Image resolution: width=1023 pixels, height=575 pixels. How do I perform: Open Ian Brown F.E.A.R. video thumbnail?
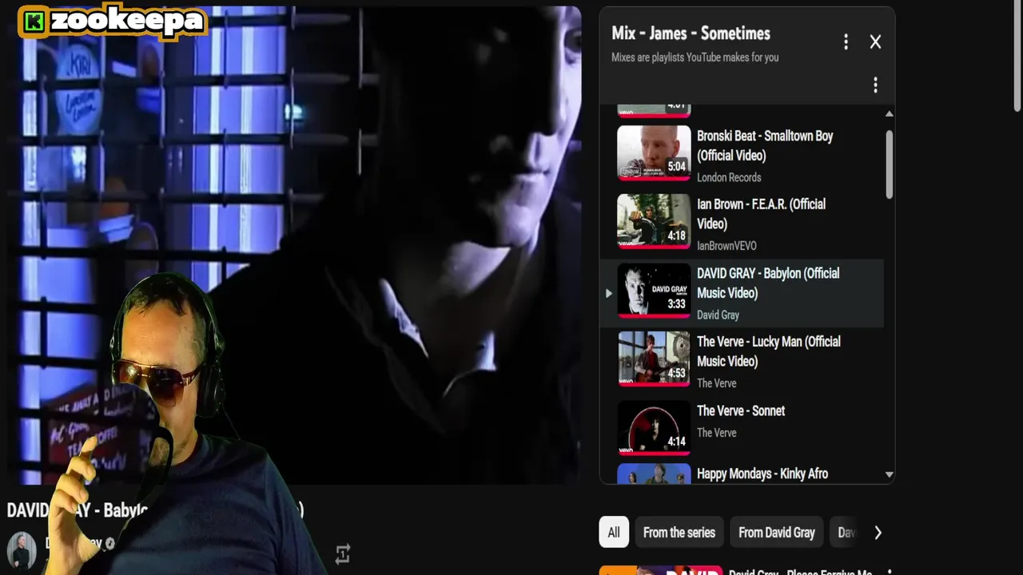click(654, 221)
